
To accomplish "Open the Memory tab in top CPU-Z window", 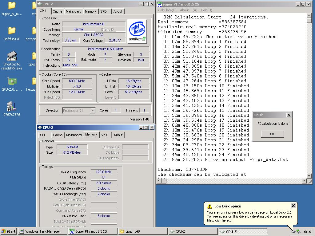I will pos(91,11).
